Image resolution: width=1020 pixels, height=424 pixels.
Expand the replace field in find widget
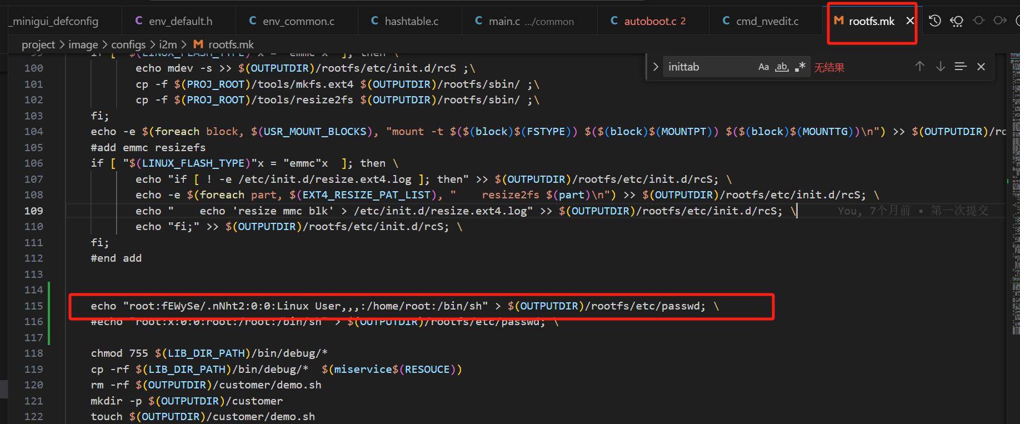(x=656, y=67)
